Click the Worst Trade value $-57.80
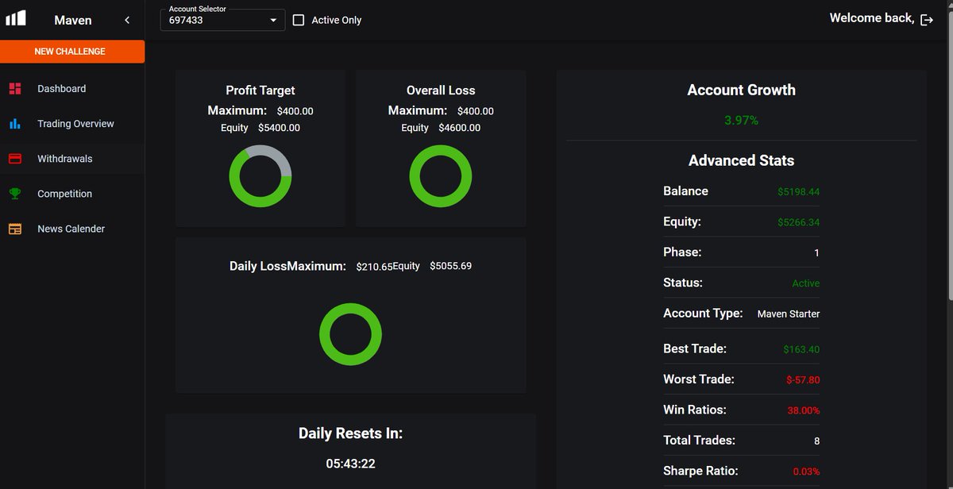The image size is (953, 489). [803, 380]
